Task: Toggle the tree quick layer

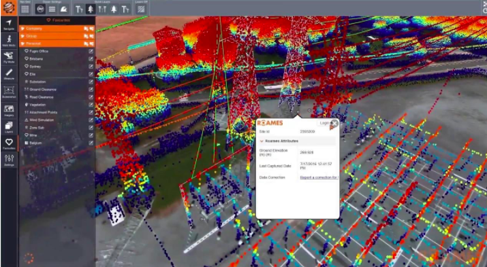Action: pyautogui.click(x=91, y=9)
